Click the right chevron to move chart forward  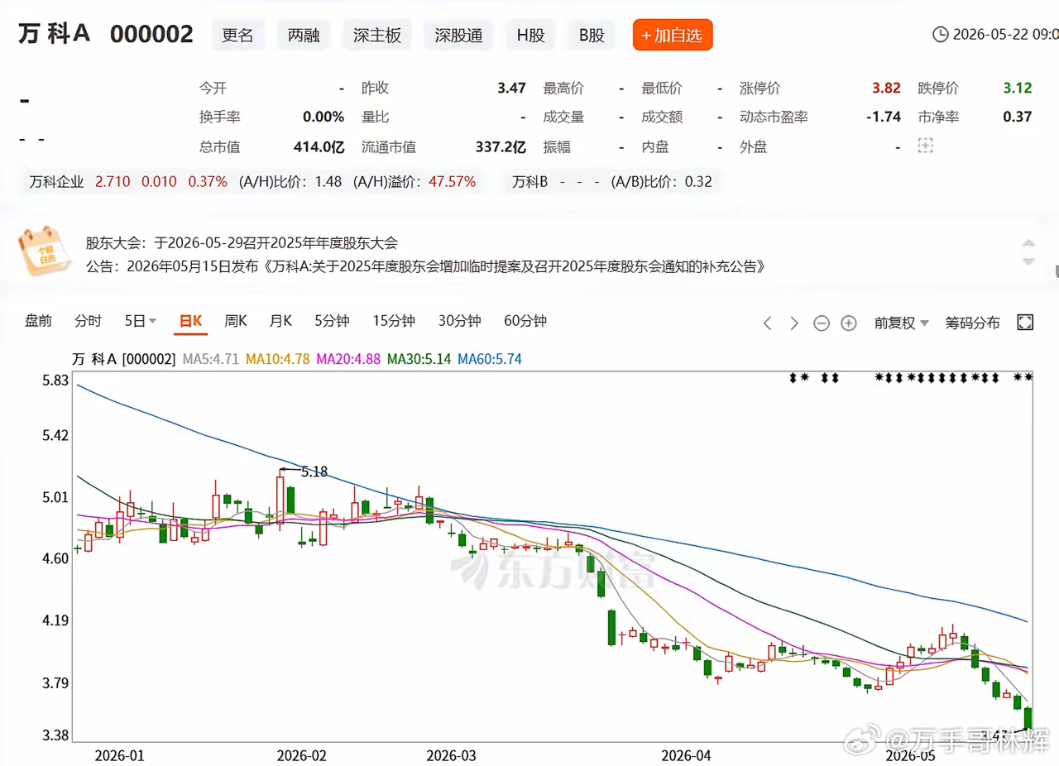point(794,323)
